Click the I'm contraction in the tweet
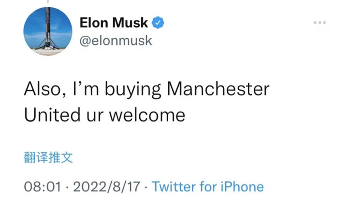 pyautogui.click(x=86, y=89)
